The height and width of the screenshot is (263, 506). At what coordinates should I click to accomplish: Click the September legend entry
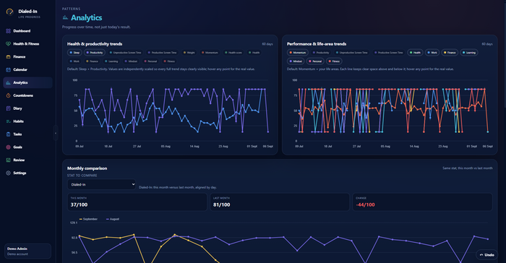tap(88, 219)
